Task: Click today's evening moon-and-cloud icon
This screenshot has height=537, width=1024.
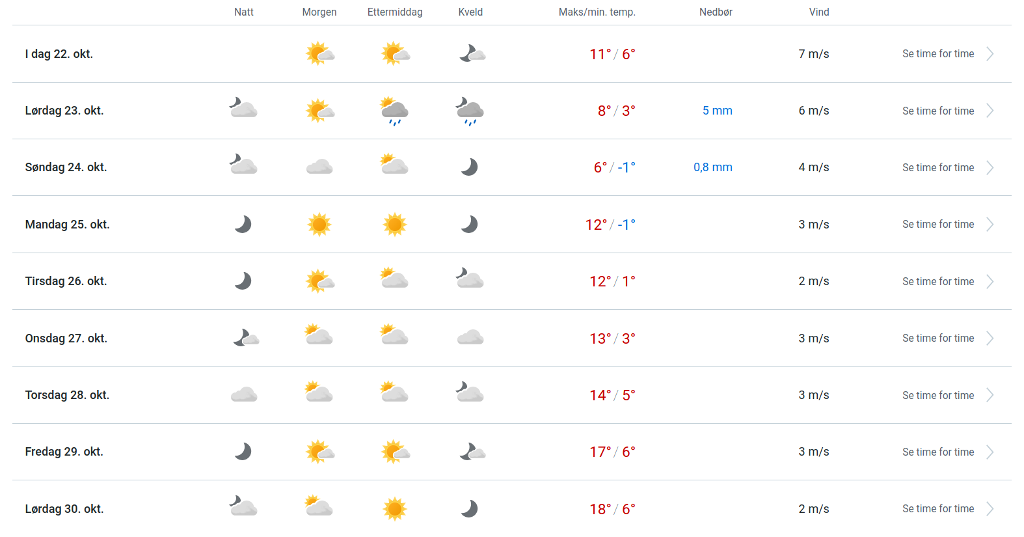Action: [472, 54]
